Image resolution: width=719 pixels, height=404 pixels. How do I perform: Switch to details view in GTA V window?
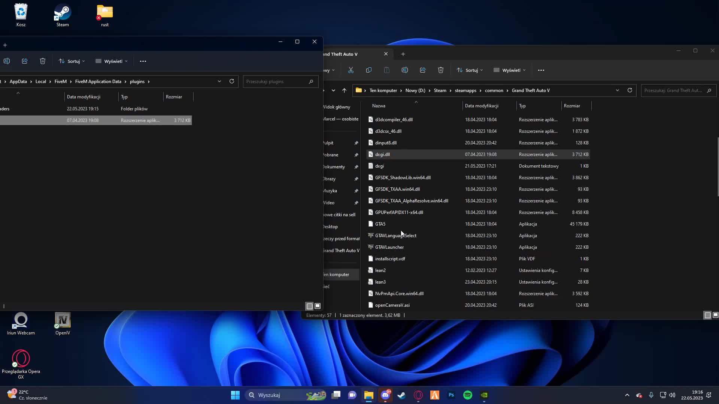[707, 315]
